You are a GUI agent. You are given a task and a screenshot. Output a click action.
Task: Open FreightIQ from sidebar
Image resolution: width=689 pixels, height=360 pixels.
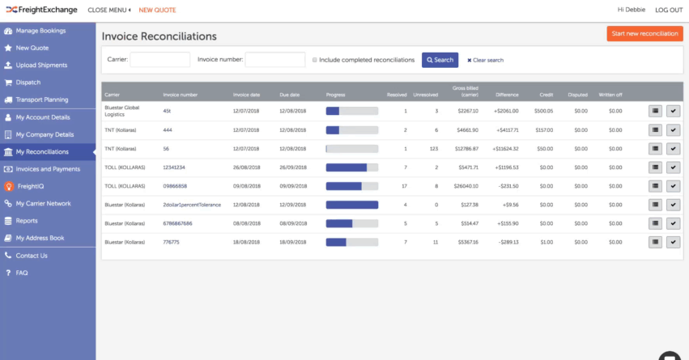tap(48, 186)
